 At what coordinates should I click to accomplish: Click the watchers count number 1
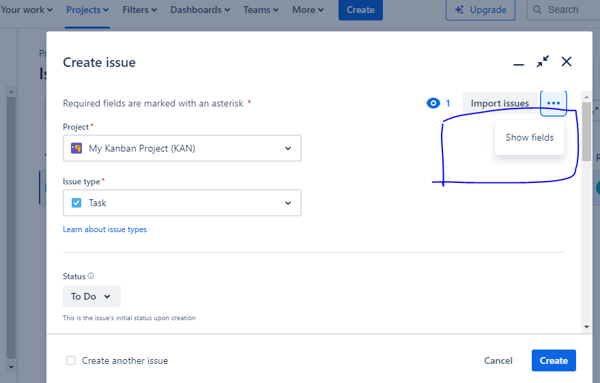pyautogui.click(x=448, y=103)
